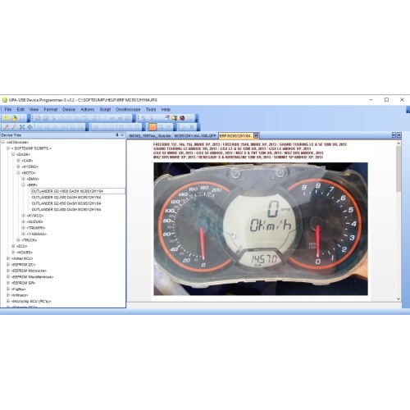This screenshot has height=410, width=410.
Task: Expand the SUZUKI node
Action: pyautogui.click(x=24, y=221)
